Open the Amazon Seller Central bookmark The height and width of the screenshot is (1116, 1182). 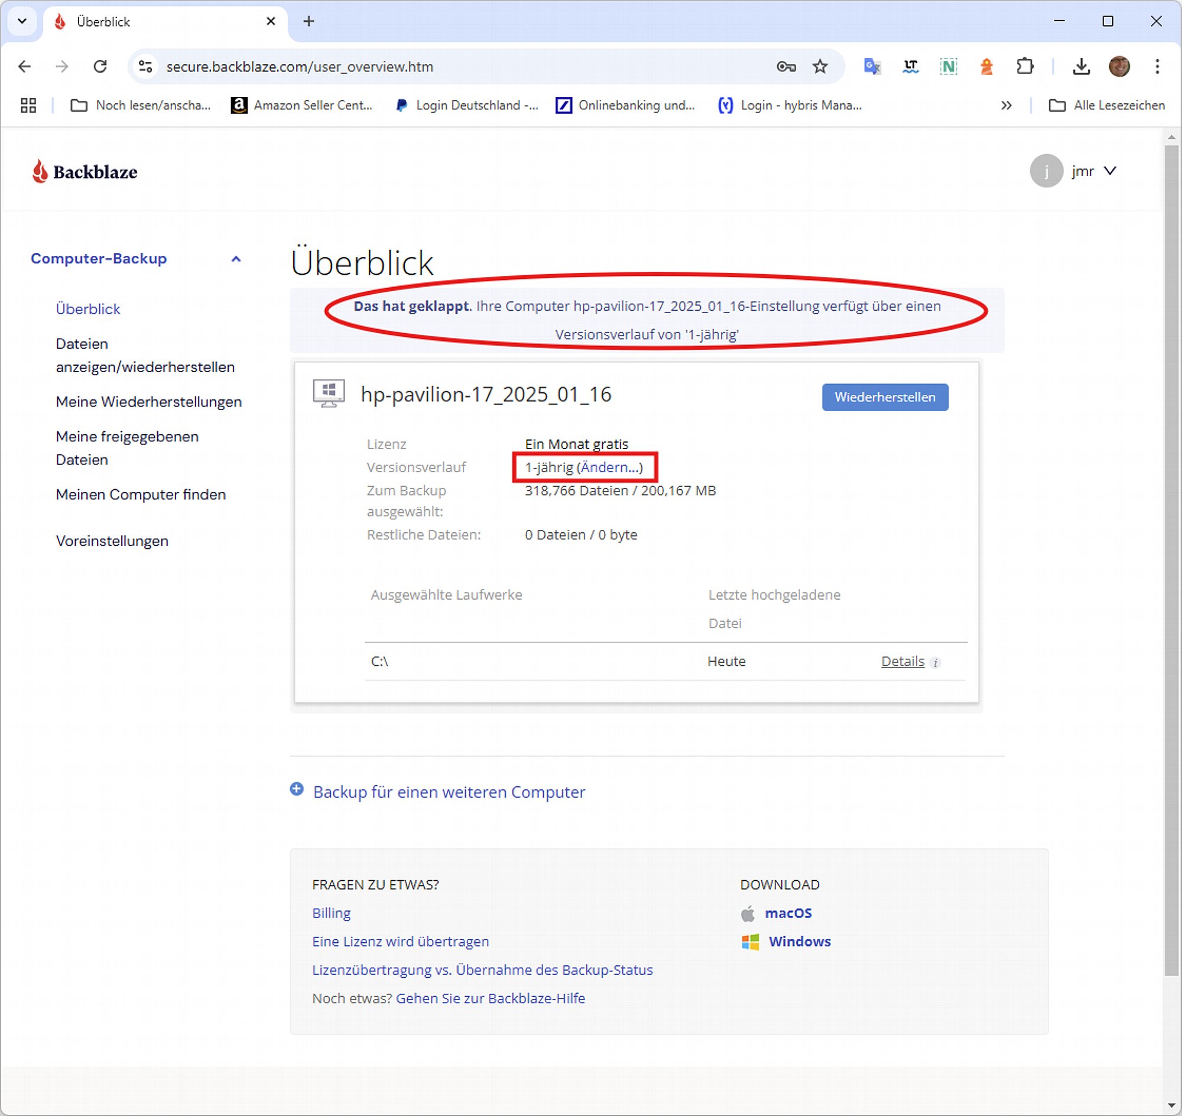[302, 105]
